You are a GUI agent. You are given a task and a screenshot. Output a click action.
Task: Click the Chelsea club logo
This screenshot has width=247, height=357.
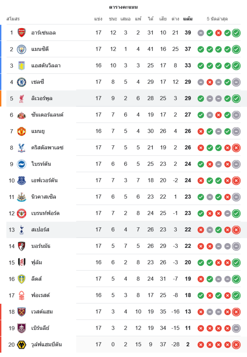pos(22,82)
